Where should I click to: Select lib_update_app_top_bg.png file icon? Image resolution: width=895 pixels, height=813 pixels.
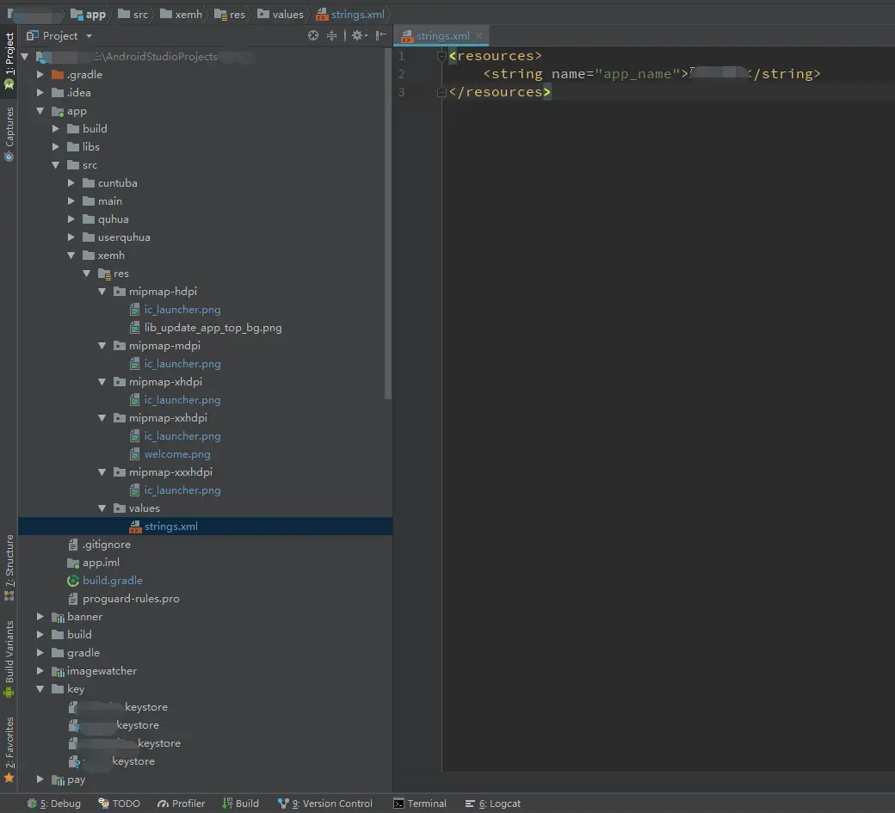click(135, 328)
